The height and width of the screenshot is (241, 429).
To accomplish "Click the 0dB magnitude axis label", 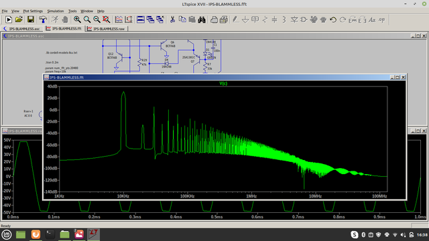I will [53, 110].
